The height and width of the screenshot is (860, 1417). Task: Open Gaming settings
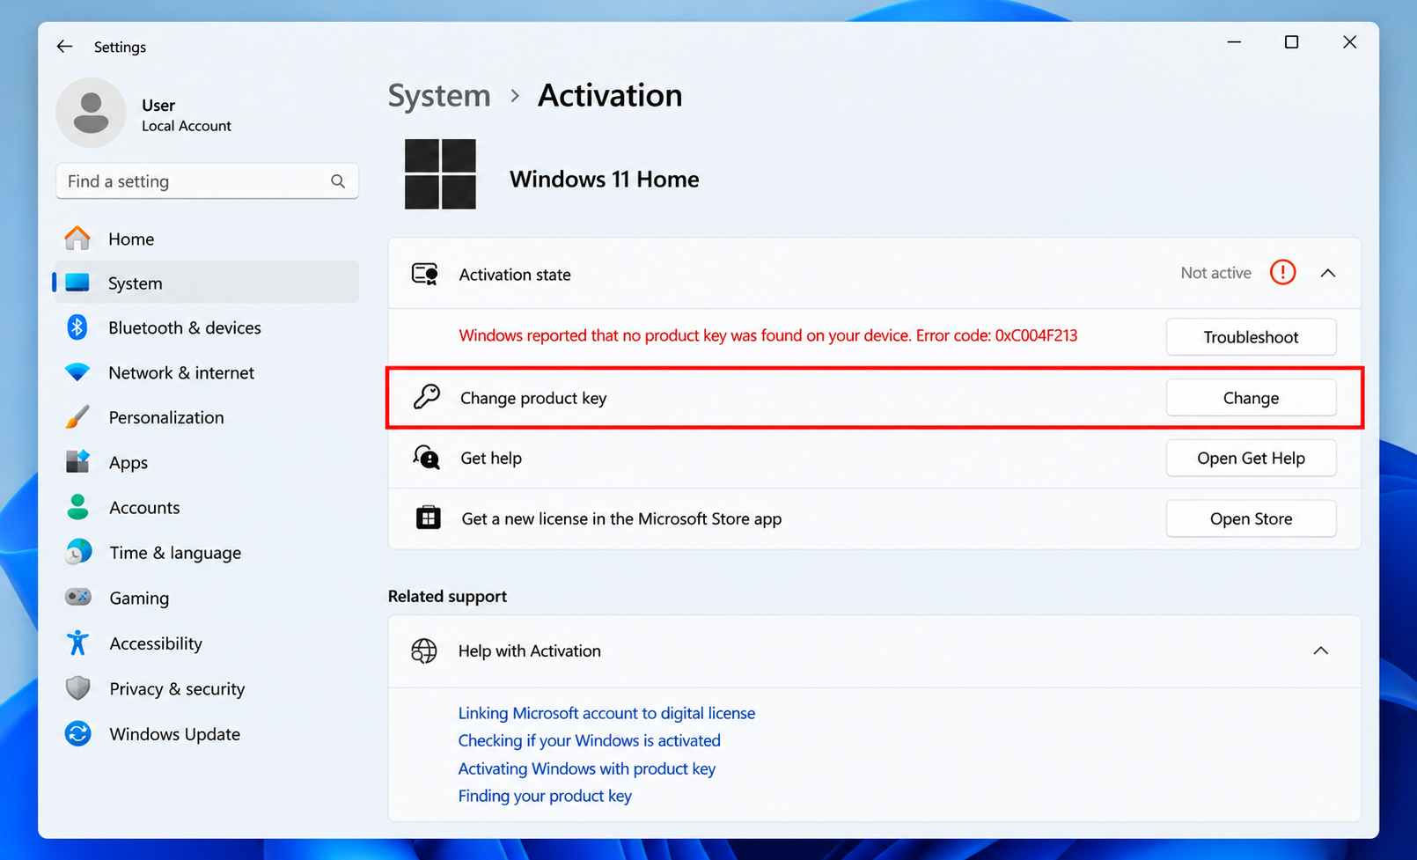click(x=207, y=598)
